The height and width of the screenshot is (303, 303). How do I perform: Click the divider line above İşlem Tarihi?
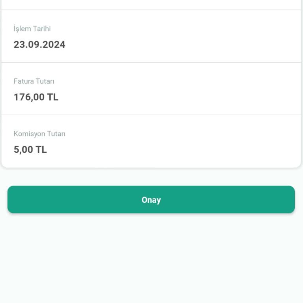(151, 10)
